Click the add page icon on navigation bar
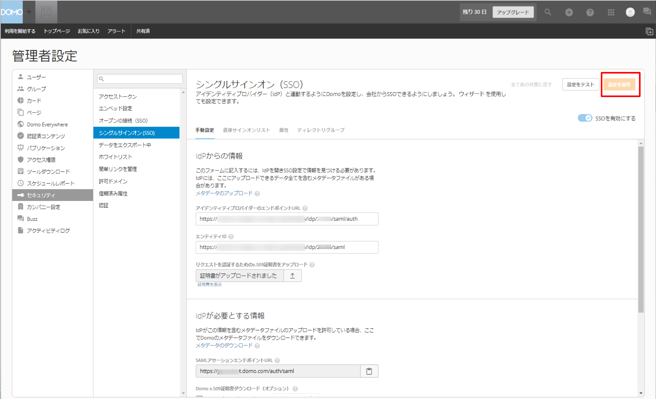Screen dimensions: 656x399 [x=649, y=31]
